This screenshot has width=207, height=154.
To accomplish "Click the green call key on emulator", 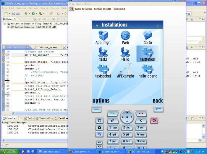I will pos(113,114).
